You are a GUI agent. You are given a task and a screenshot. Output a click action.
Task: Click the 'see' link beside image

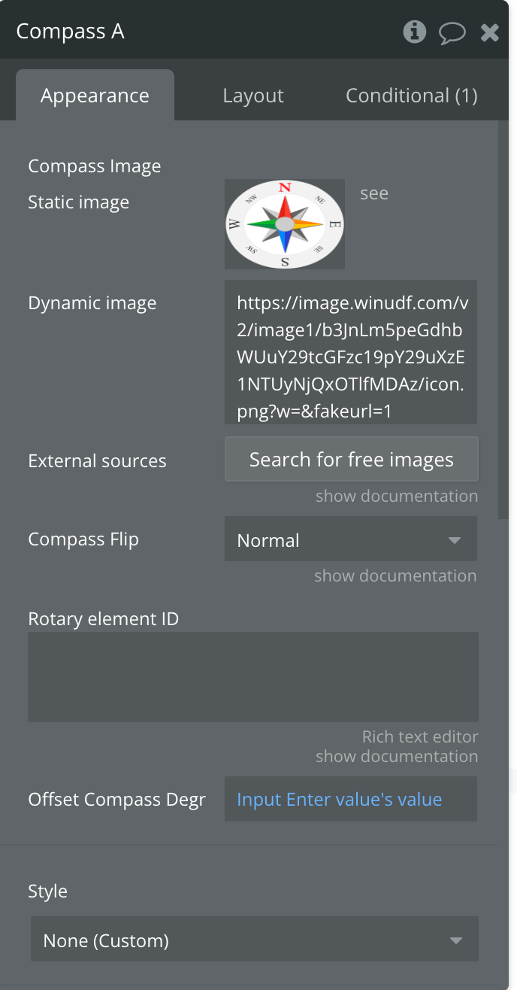(x=374, y=193)
